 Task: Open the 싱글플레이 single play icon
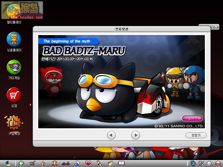point(14,39)
